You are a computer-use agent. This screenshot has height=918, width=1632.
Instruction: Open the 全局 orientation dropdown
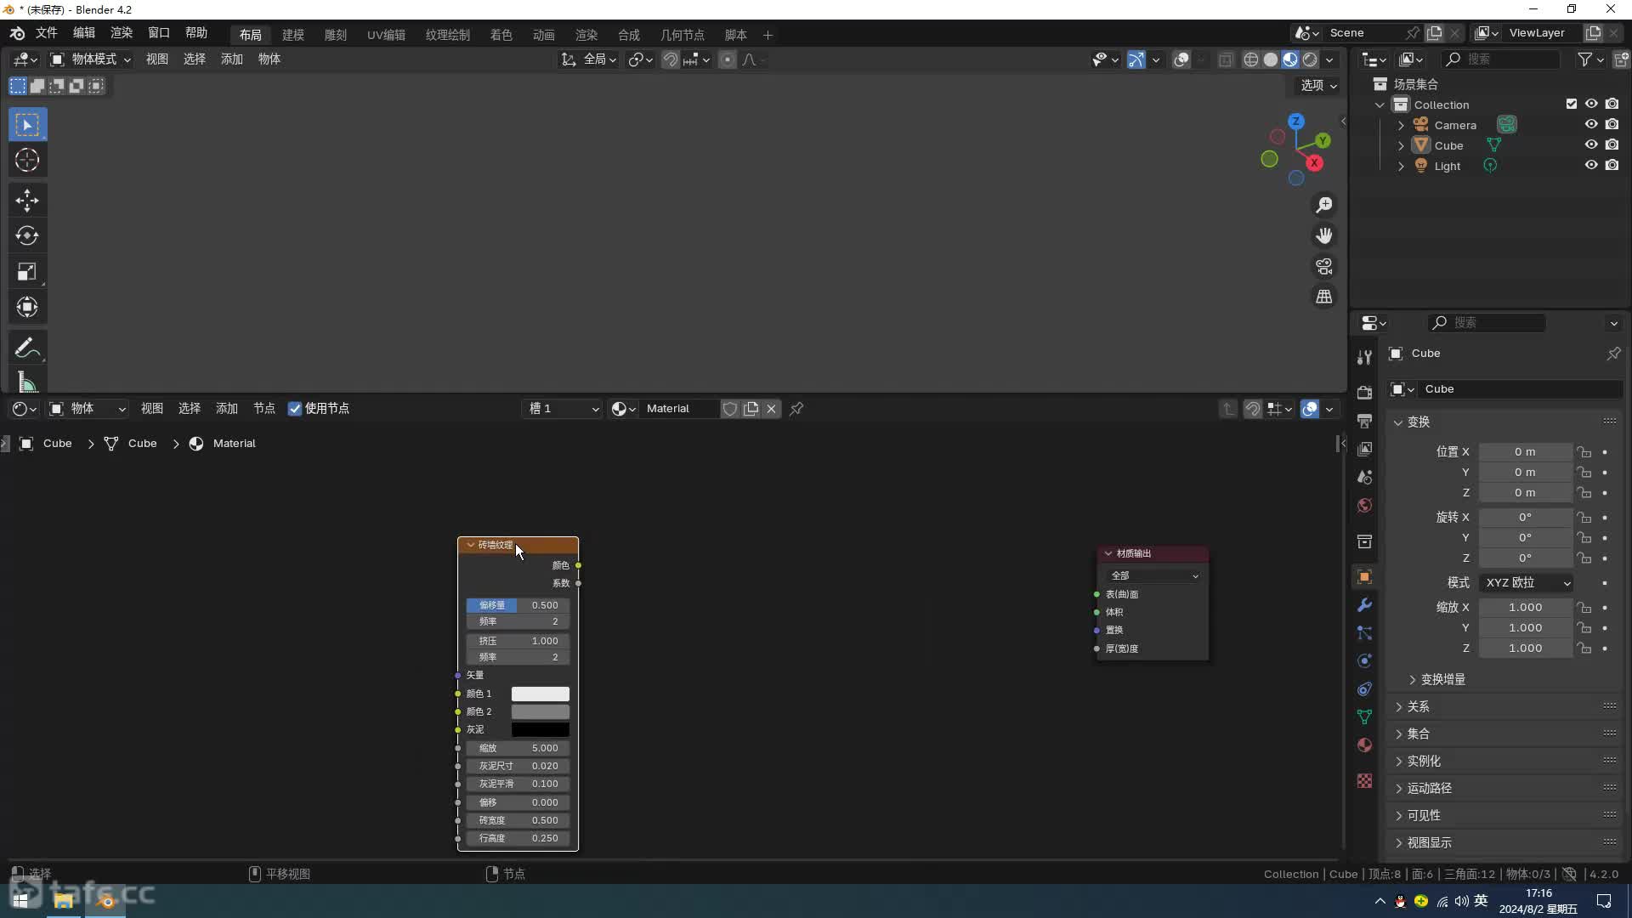[588, 59]
